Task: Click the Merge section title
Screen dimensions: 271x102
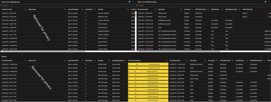Action: (4, 56)
